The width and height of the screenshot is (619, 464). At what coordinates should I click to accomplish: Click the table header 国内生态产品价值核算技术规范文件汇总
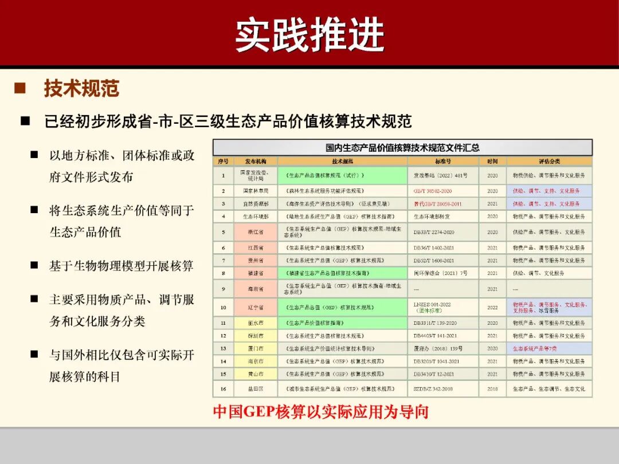pos(403,147)
